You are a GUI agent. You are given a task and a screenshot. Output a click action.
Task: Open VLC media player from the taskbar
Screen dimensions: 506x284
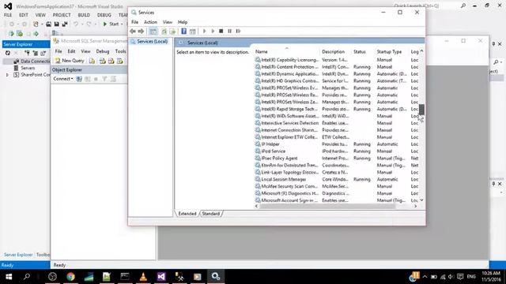pyautogui.click(x=143, y=277)
